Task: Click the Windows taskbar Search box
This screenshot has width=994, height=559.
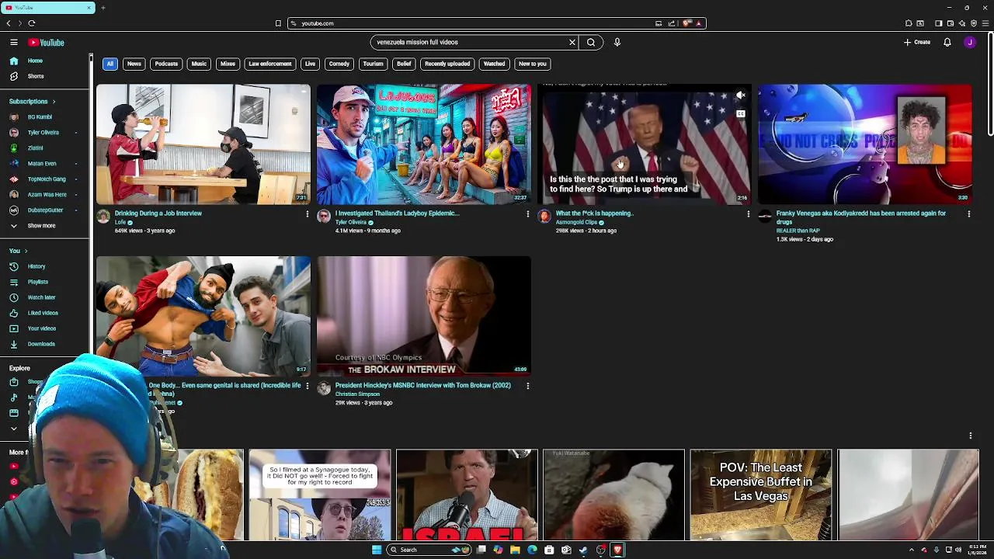Action: [x=429, y=550]
